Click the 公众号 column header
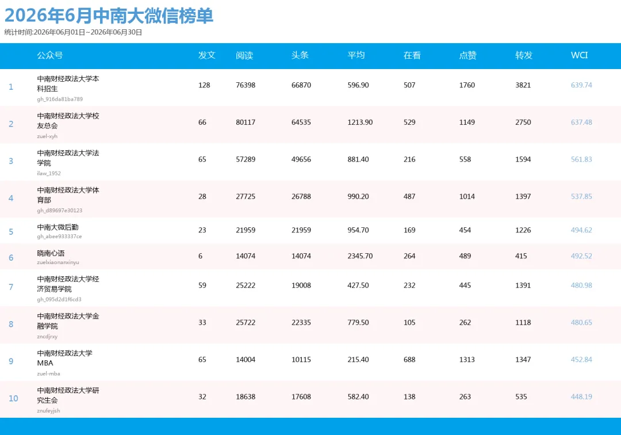This screenshot has height=435, width=621. [x=50, y=55]
